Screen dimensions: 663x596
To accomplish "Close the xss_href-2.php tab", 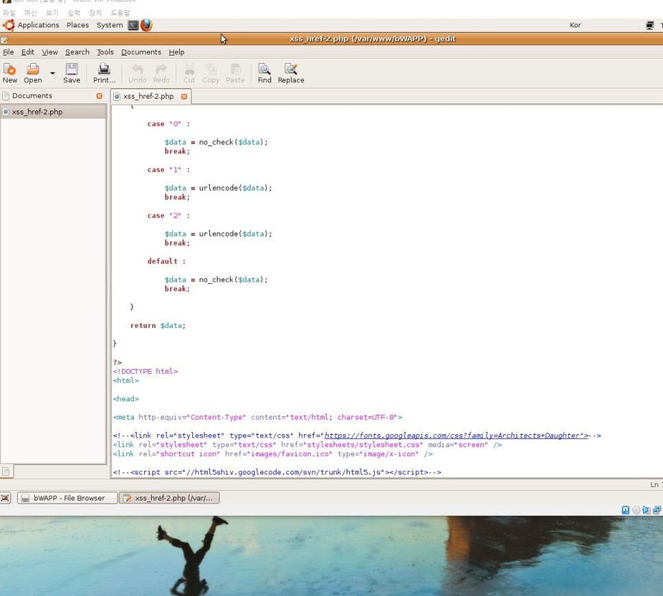I will pyautogui.click(x=184, y=96).
